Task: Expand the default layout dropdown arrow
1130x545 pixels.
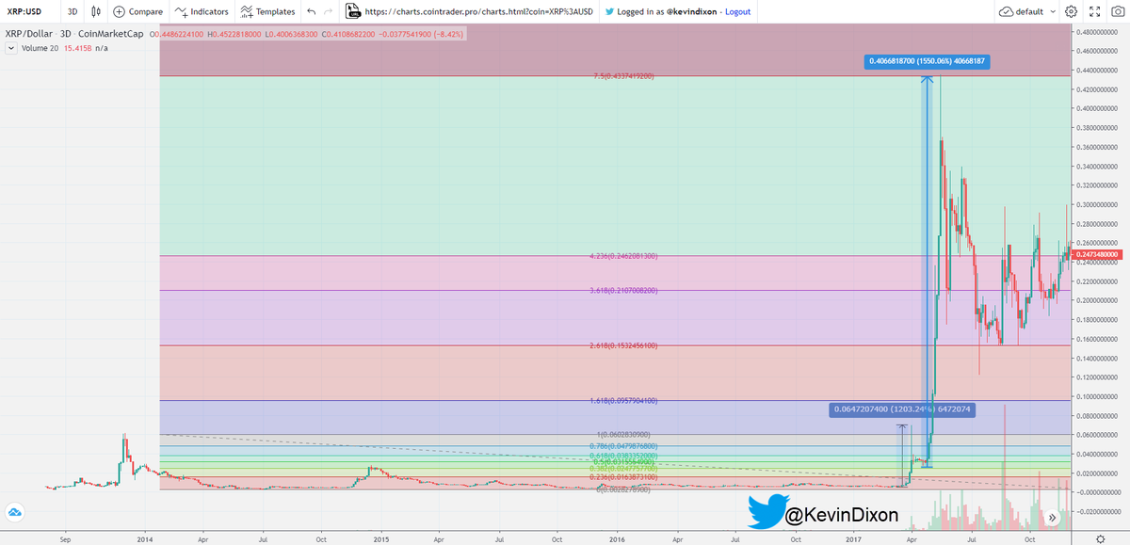Action: click(1051, 12)
